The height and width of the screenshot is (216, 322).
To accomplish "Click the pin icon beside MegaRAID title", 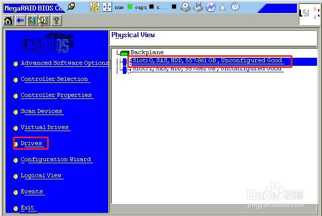I will [71, 7].
